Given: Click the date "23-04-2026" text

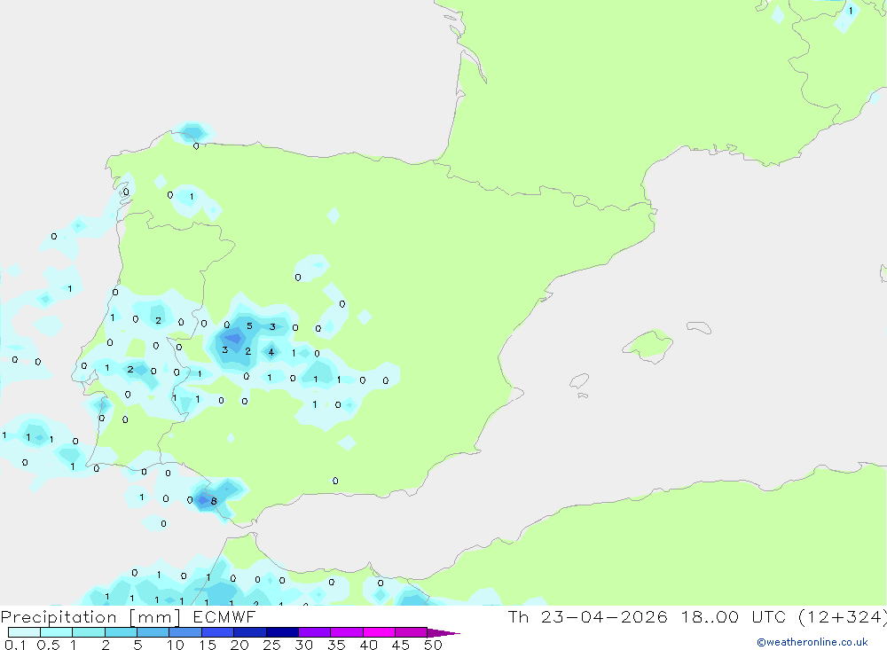Looking at the screenshot, I should (604, 616).
